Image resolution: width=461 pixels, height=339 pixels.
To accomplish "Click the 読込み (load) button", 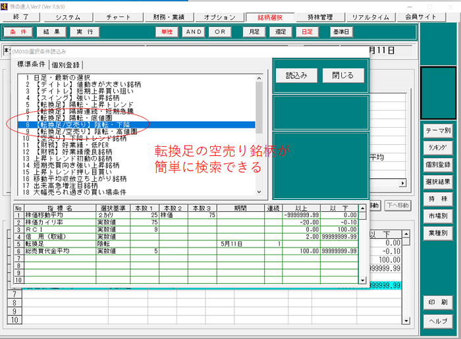I will (x=296, y=75).
